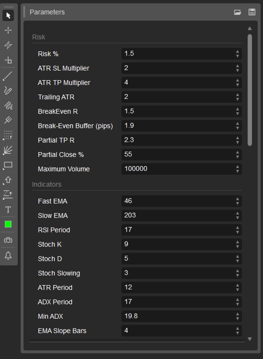Decrease the Stoch K value
This screenshot has width=263, height=359.
pyautogui.click(x=238, y=247)
